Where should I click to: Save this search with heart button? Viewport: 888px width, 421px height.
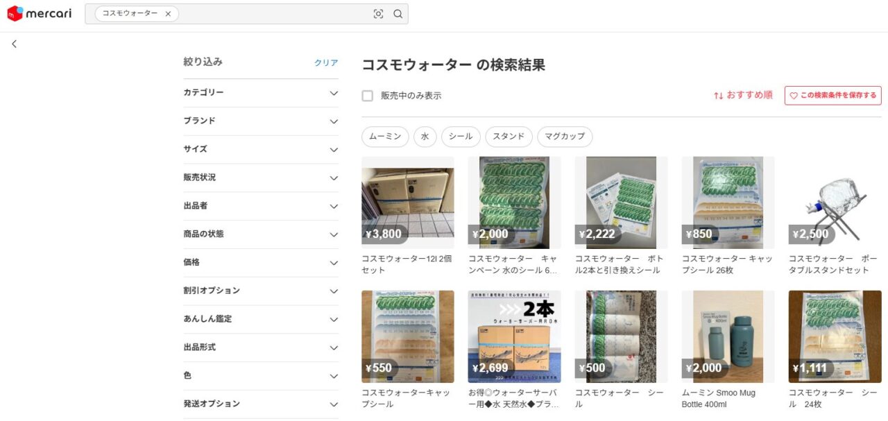coord(832,96)
